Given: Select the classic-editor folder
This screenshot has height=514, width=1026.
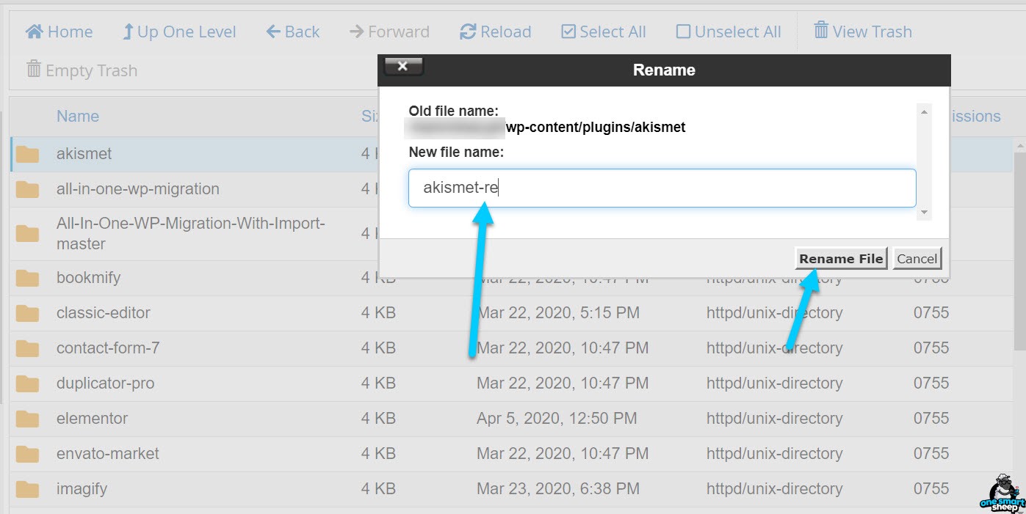Looking at the screenshot, I should point(512,313).
